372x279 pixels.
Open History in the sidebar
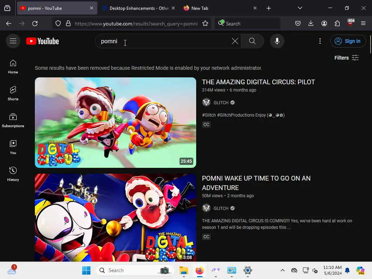tap(13, 174)
